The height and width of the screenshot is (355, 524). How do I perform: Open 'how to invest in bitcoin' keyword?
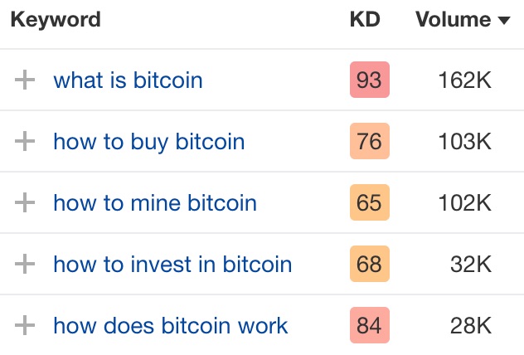coord(172,265)
